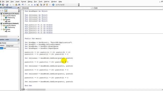Open the View menu

(x=12, y=2)
